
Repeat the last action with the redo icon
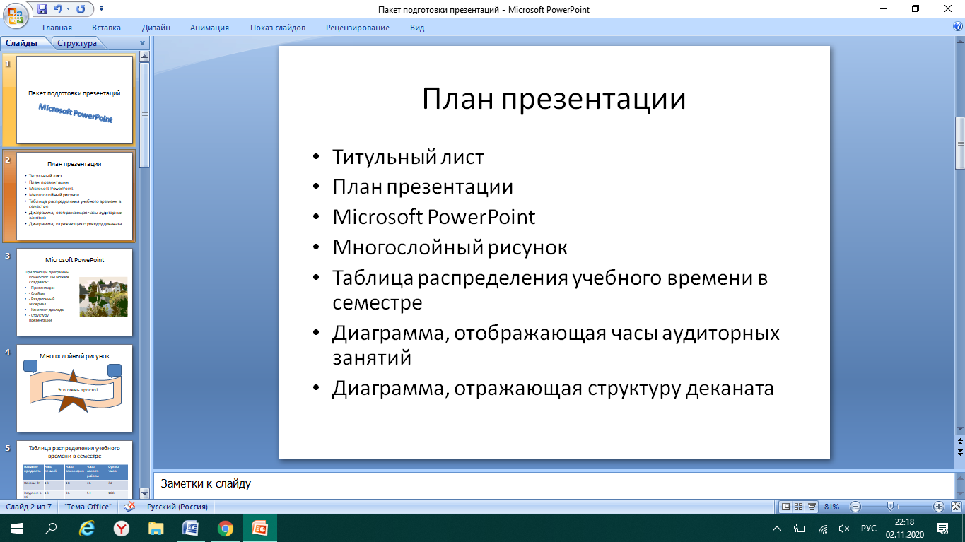80,10
